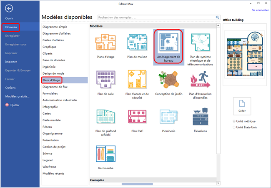Click the Office Building preview thumbnail
This screenshot has width=271, height=188.
coord(245,55)
